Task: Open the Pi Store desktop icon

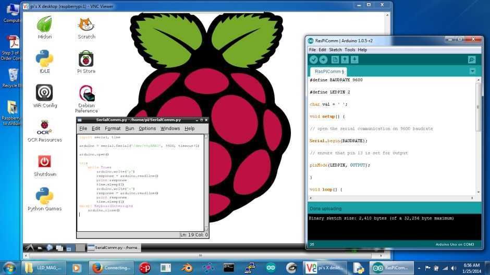Action: [86, 61]
